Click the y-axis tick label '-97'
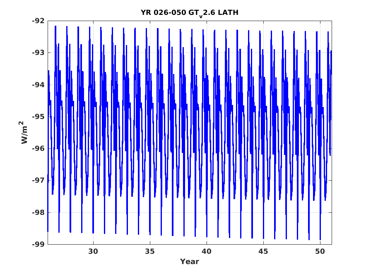 tap(38, 180)
